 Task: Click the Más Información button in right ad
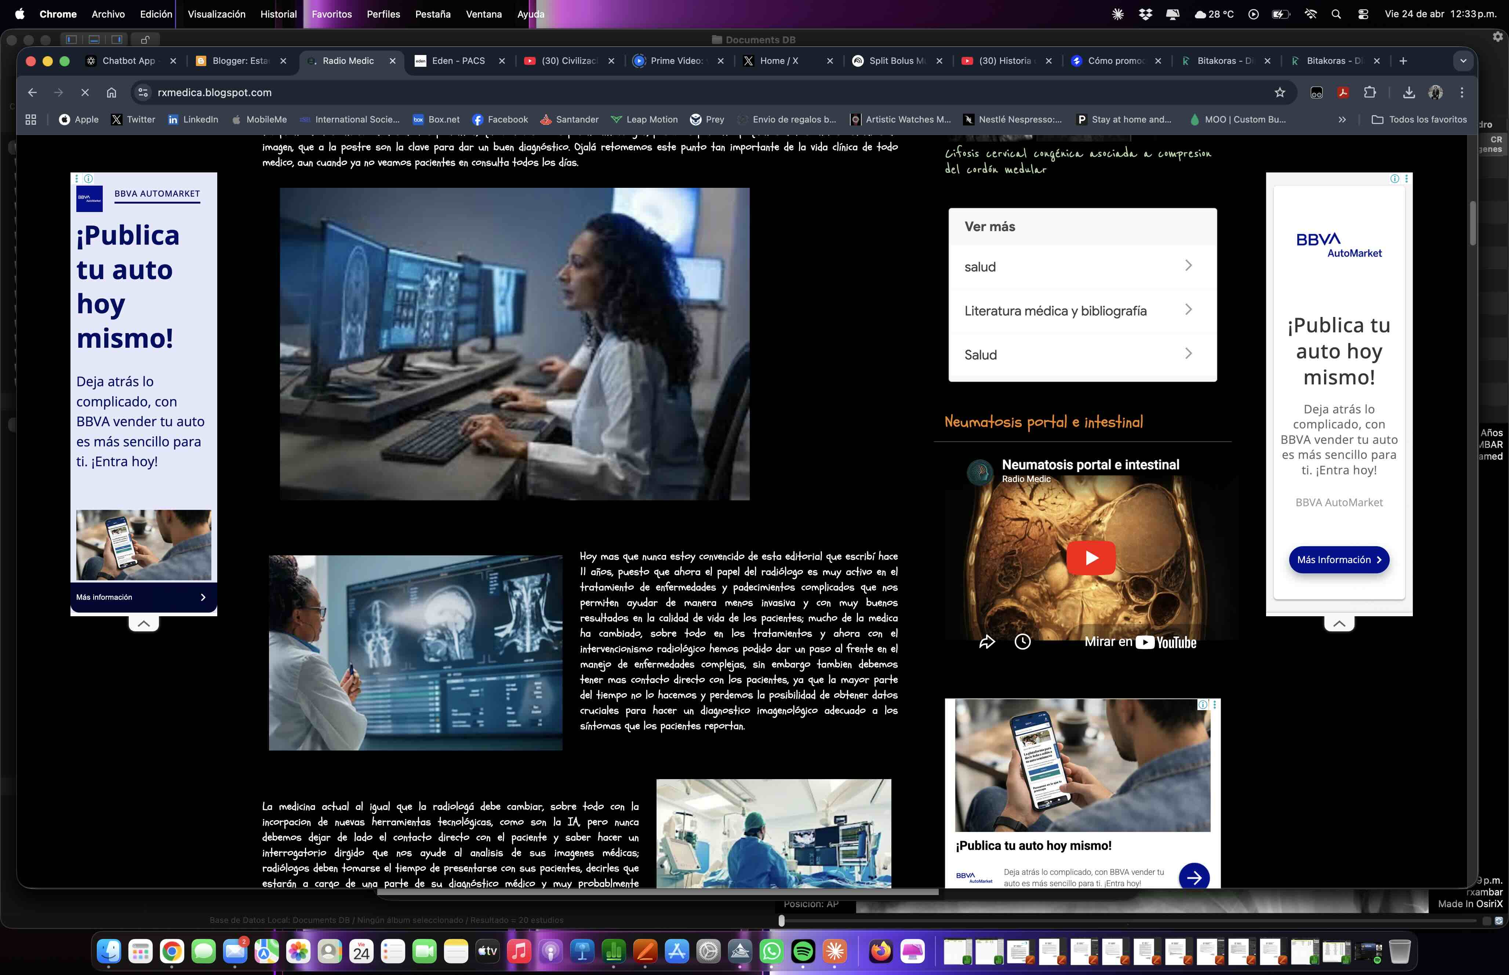pos(1339,560)
